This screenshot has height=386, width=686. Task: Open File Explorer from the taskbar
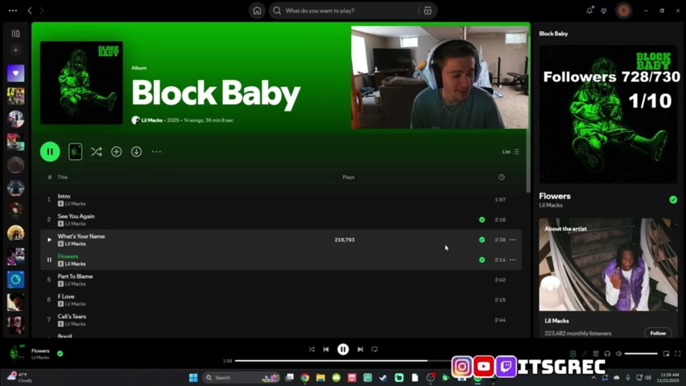tap(320, 377)
